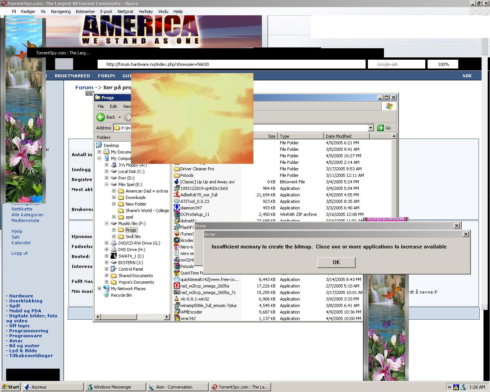Select the SWAT4_1 (I:) drive icon
This screenshot has width=490, height=392.
point(114,256)
